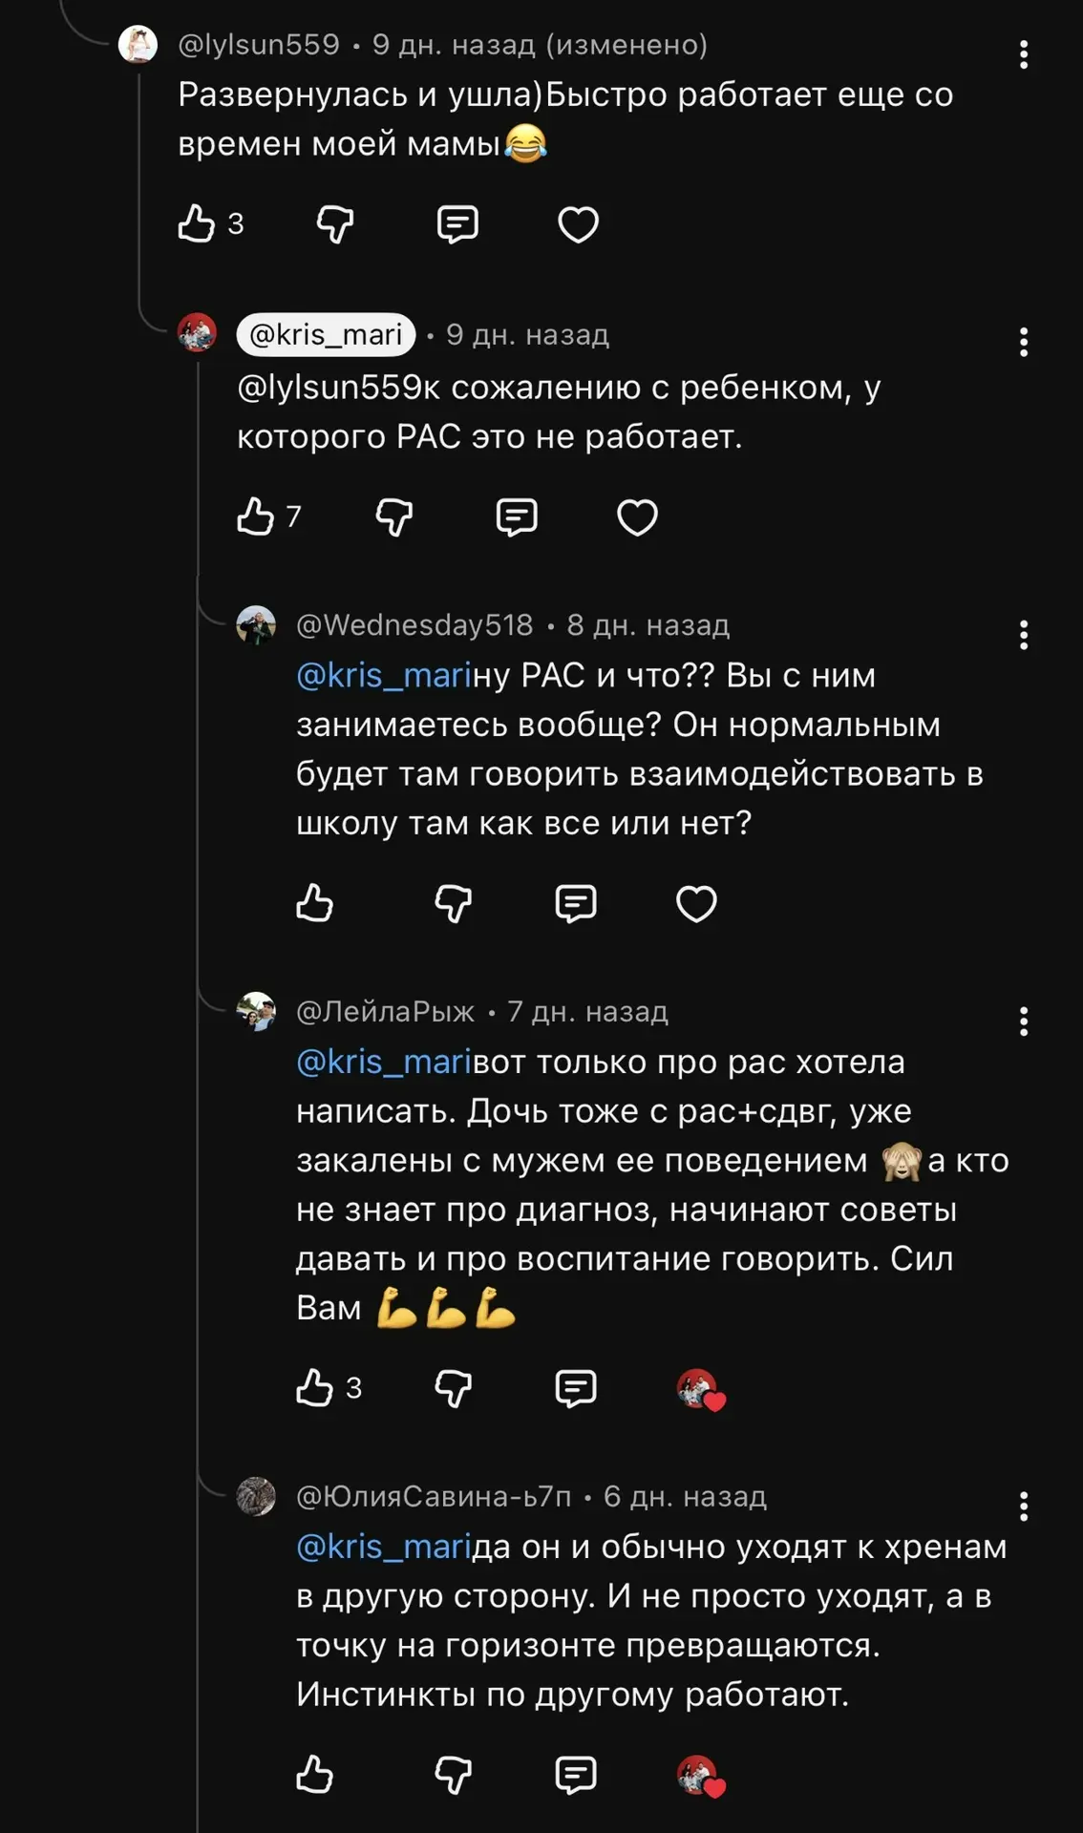Dislike the @Wednesday518 comment

454,903
